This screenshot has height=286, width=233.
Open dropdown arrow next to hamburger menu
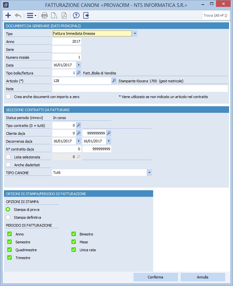(x=35, y=16)
